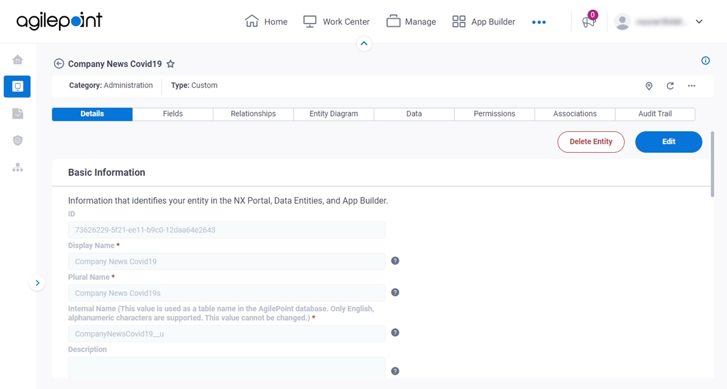Show help for Plural Name
The width and height of the screenshot is (727, 389).
(395, 292)
